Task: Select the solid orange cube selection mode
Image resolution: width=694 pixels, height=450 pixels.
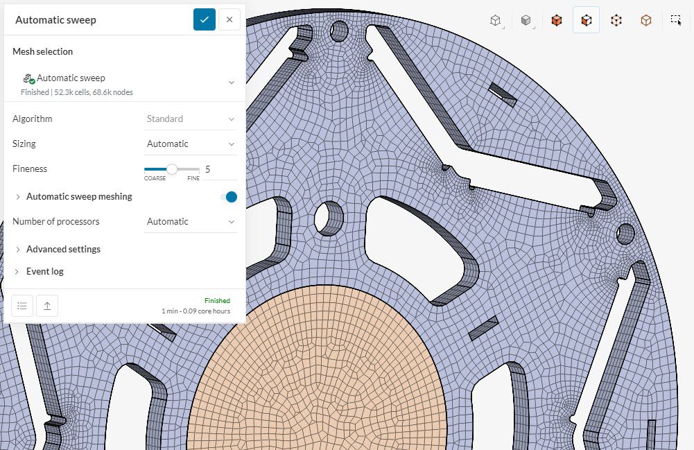Action: click(x=556, y=21)
